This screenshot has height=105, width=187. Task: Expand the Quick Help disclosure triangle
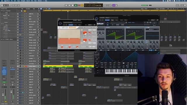1,9
